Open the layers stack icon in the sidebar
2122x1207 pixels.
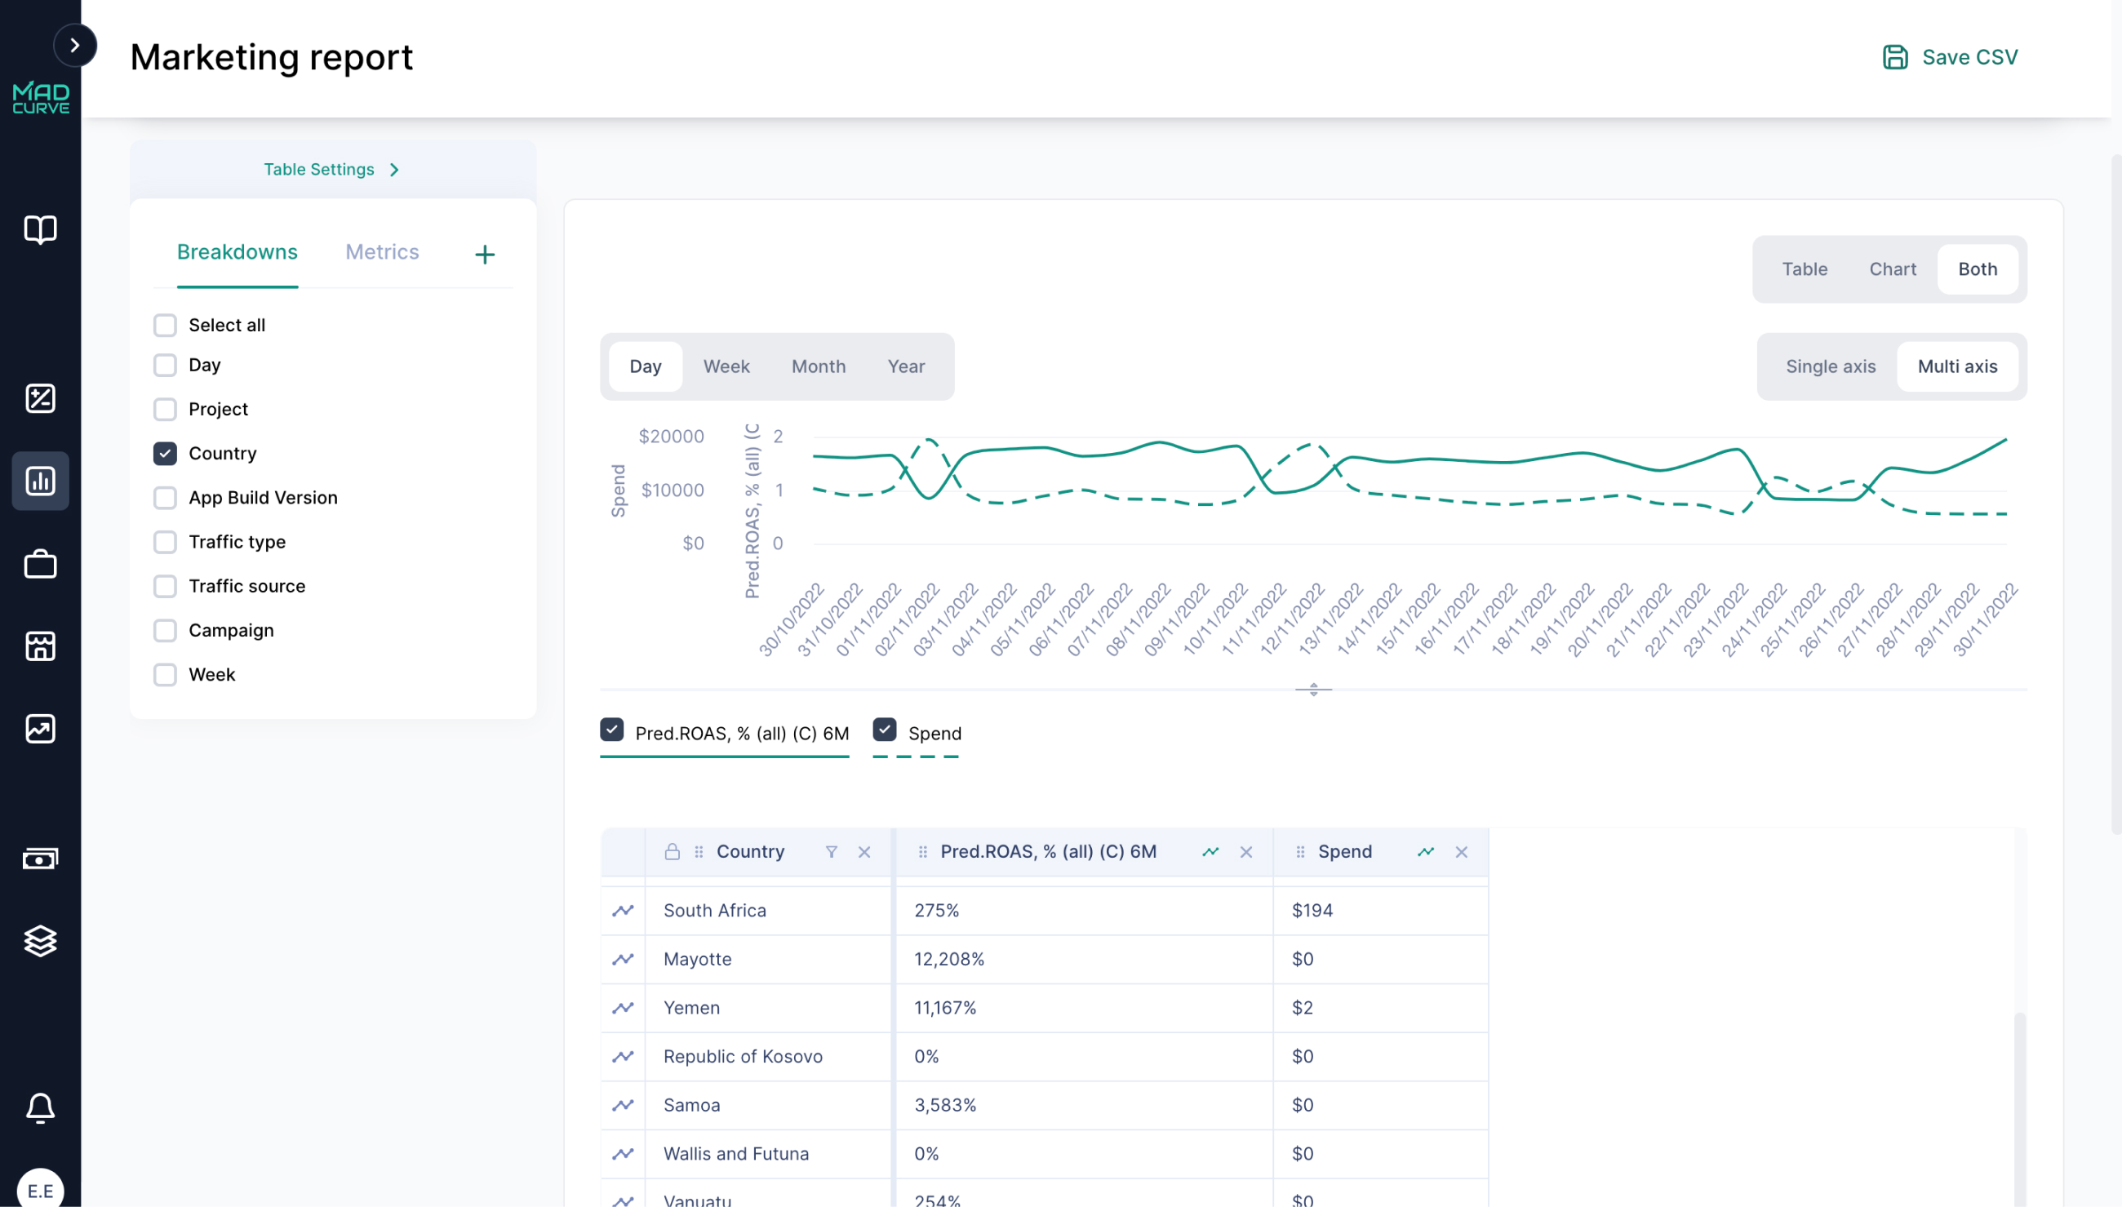click(x=40, y=941)
